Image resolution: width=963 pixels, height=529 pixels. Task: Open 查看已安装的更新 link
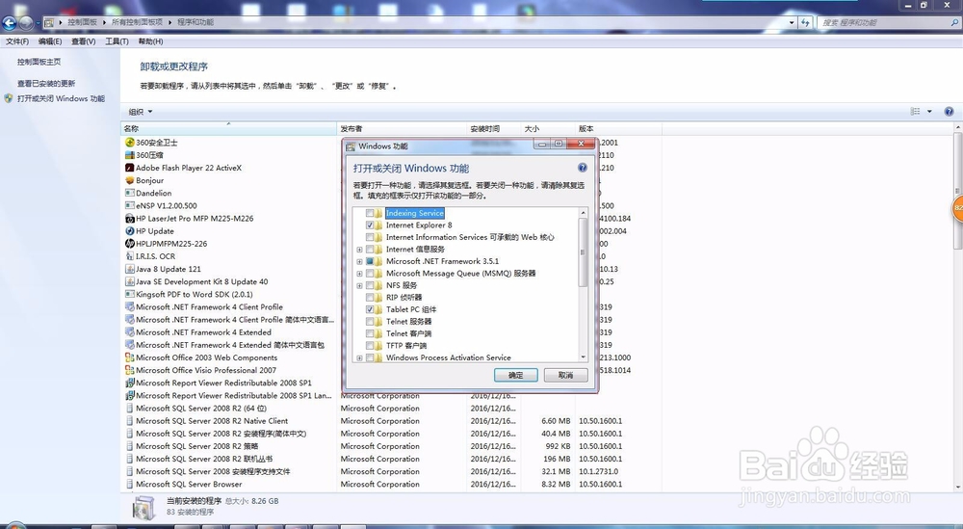click(x=46, y=84)
